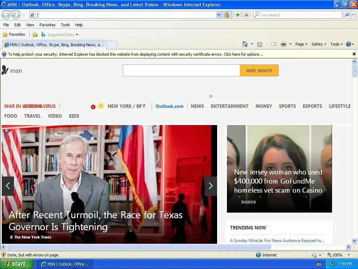The height and width of the screenshot is (269, 358).
Task: Click the security lock icon
Action: [227, 15]
